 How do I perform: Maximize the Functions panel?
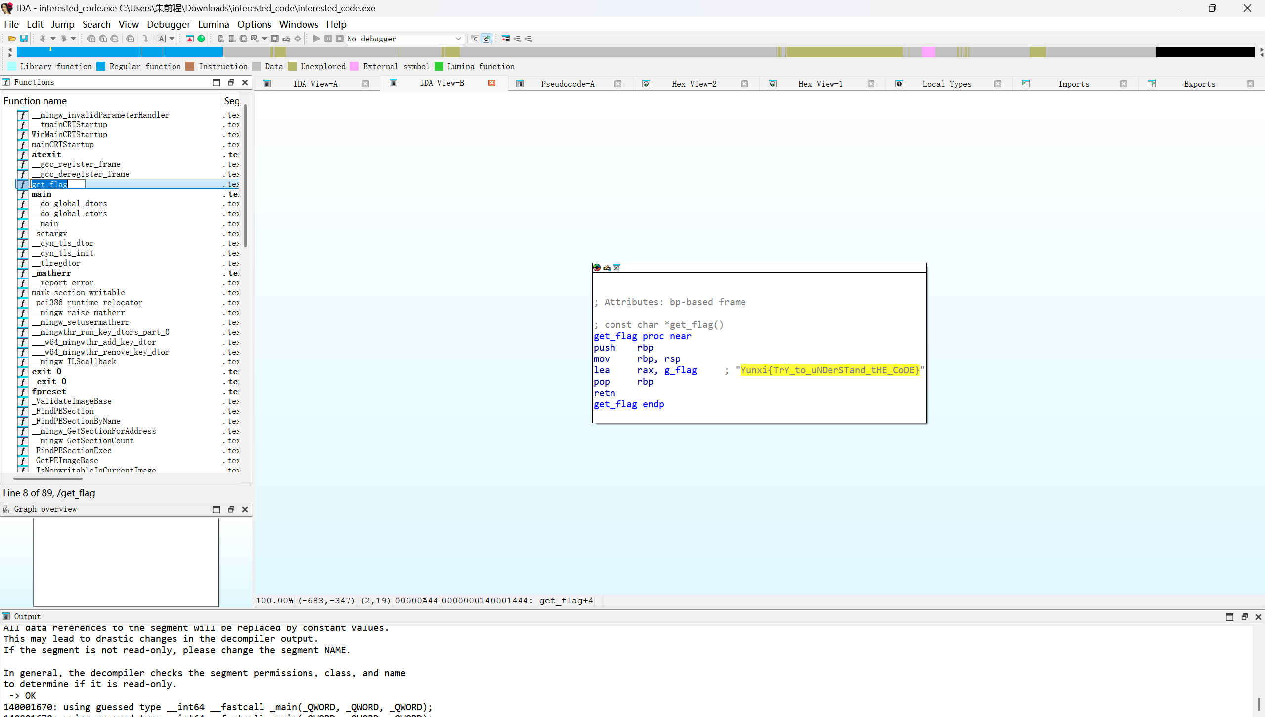pyautogui.click(x=216, y=82)
